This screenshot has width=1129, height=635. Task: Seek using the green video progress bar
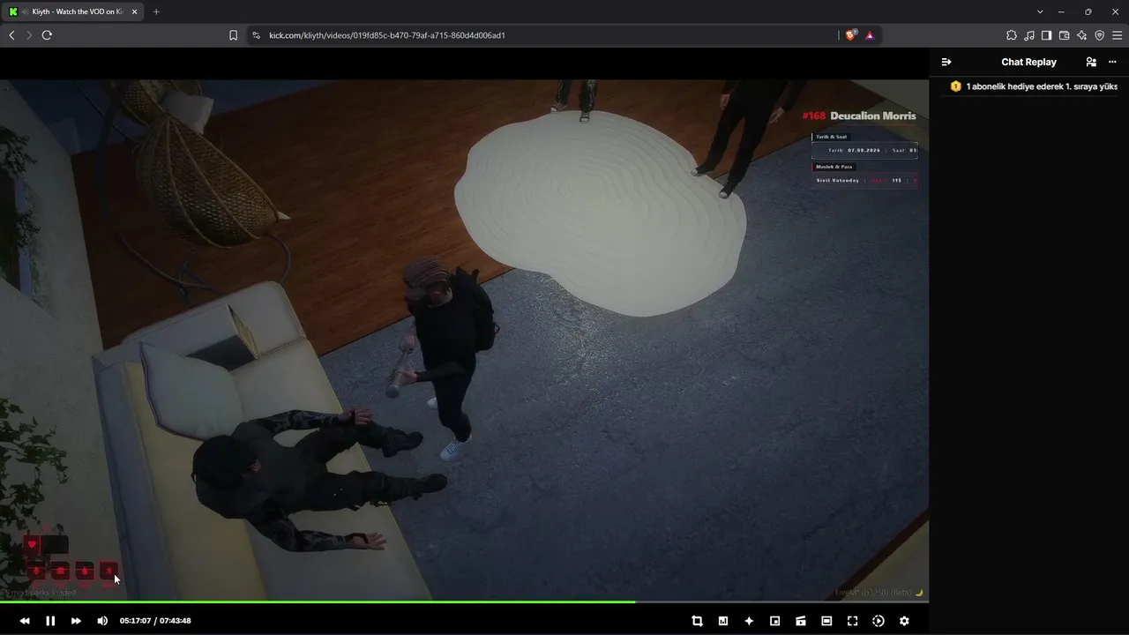[464, 602]
